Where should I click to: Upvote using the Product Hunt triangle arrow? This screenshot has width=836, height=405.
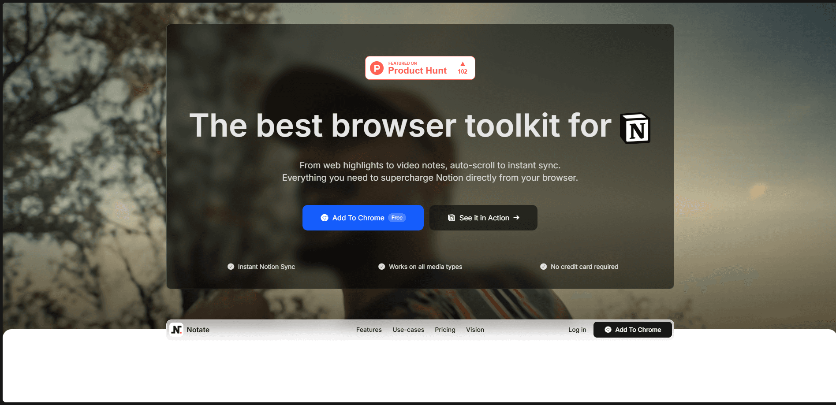pos(463,64)
